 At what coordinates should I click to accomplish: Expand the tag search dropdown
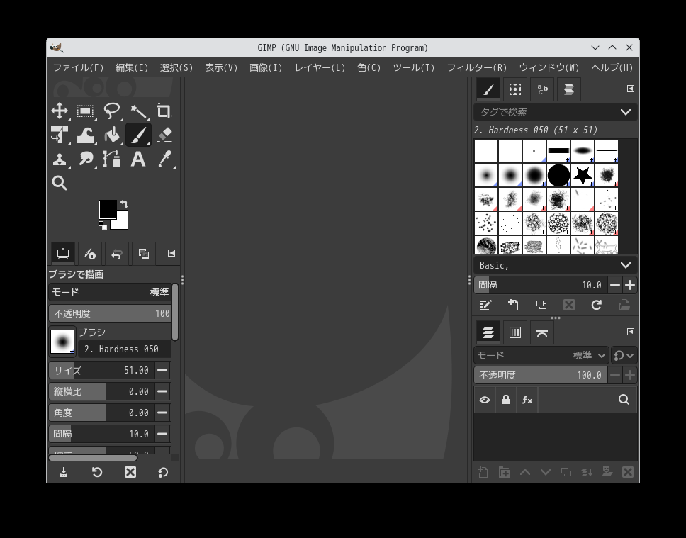(x=626, y=112)
